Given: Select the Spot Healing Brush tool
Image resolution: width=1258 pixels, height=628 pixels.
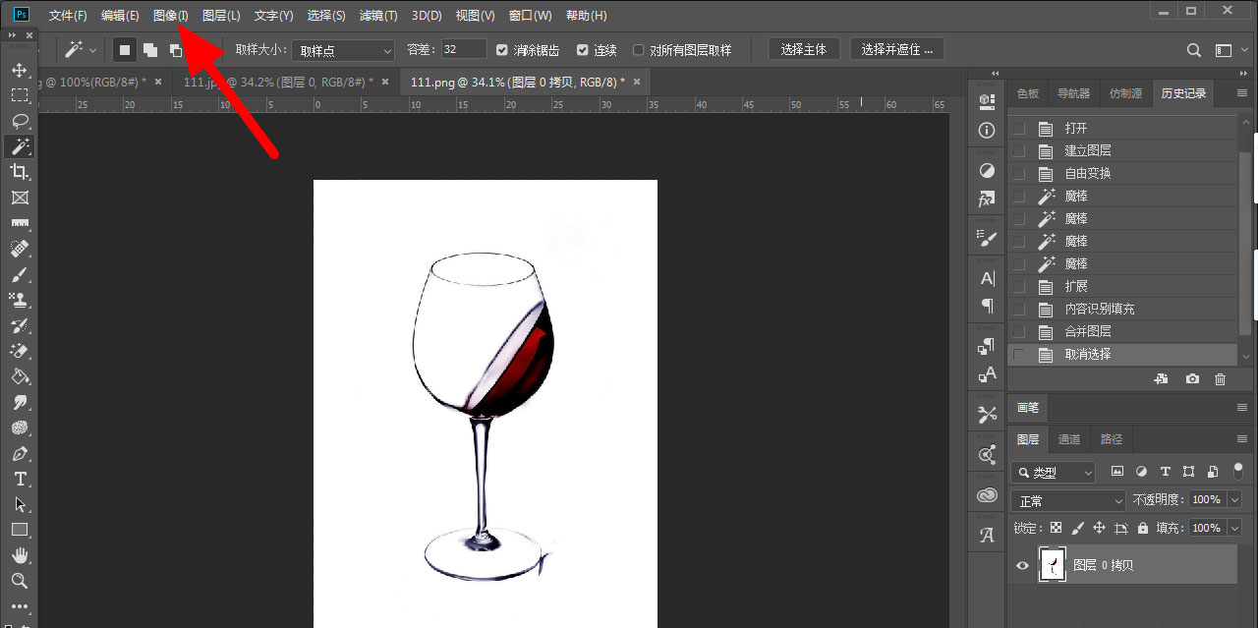Looking at the screenshot, I should (x=20, y=249).
